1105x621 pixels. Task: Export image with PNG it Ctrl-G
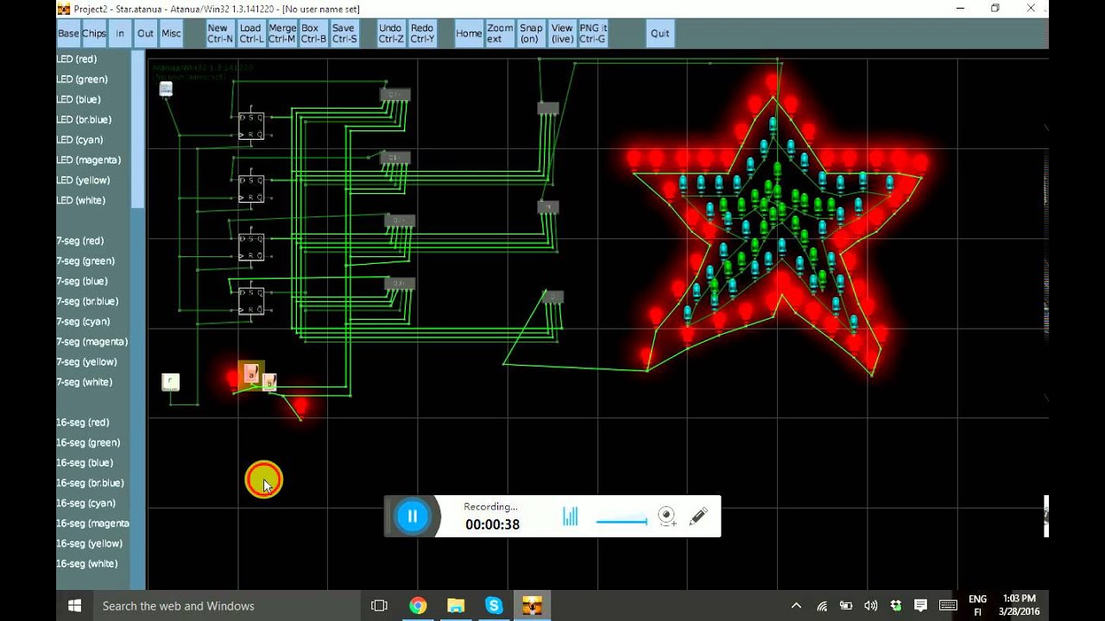point(593,34)
